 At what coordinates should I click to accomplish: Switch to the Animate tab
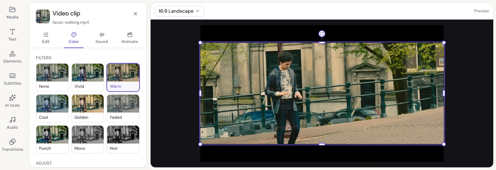coord(130,38)
